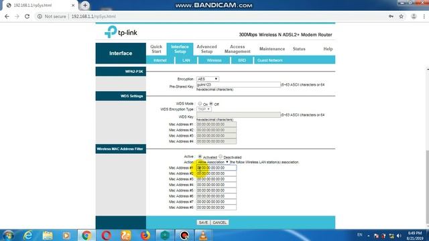The image size is (429, 241).
Task: Click the WDS Key field
Action: [239, 115]
